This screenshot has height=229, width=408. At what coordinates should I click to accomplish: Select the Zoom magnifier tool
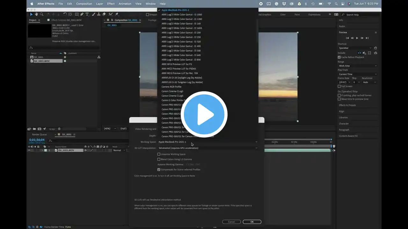coord(41,14)
